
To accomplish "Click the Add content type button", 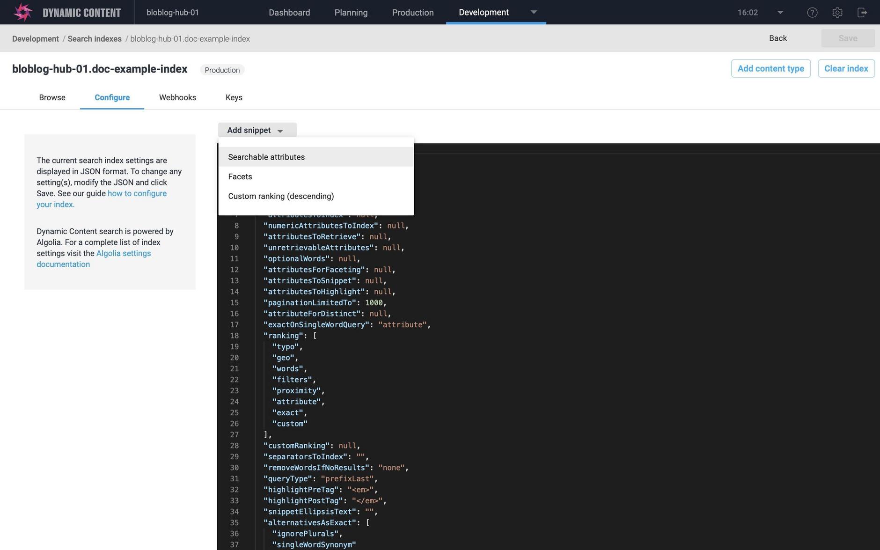I will [770, 69].
